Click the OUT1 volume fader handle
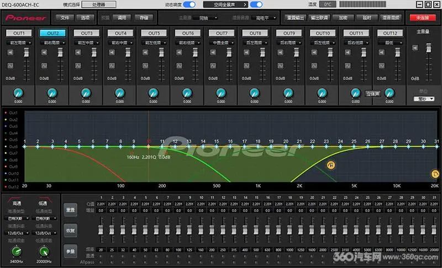 26,52
